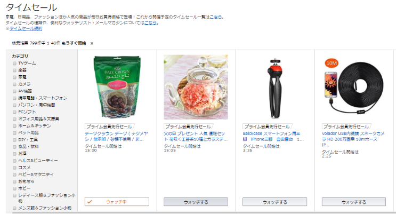Toggle the ウォッチ中 button for the dates

[117, 202]
